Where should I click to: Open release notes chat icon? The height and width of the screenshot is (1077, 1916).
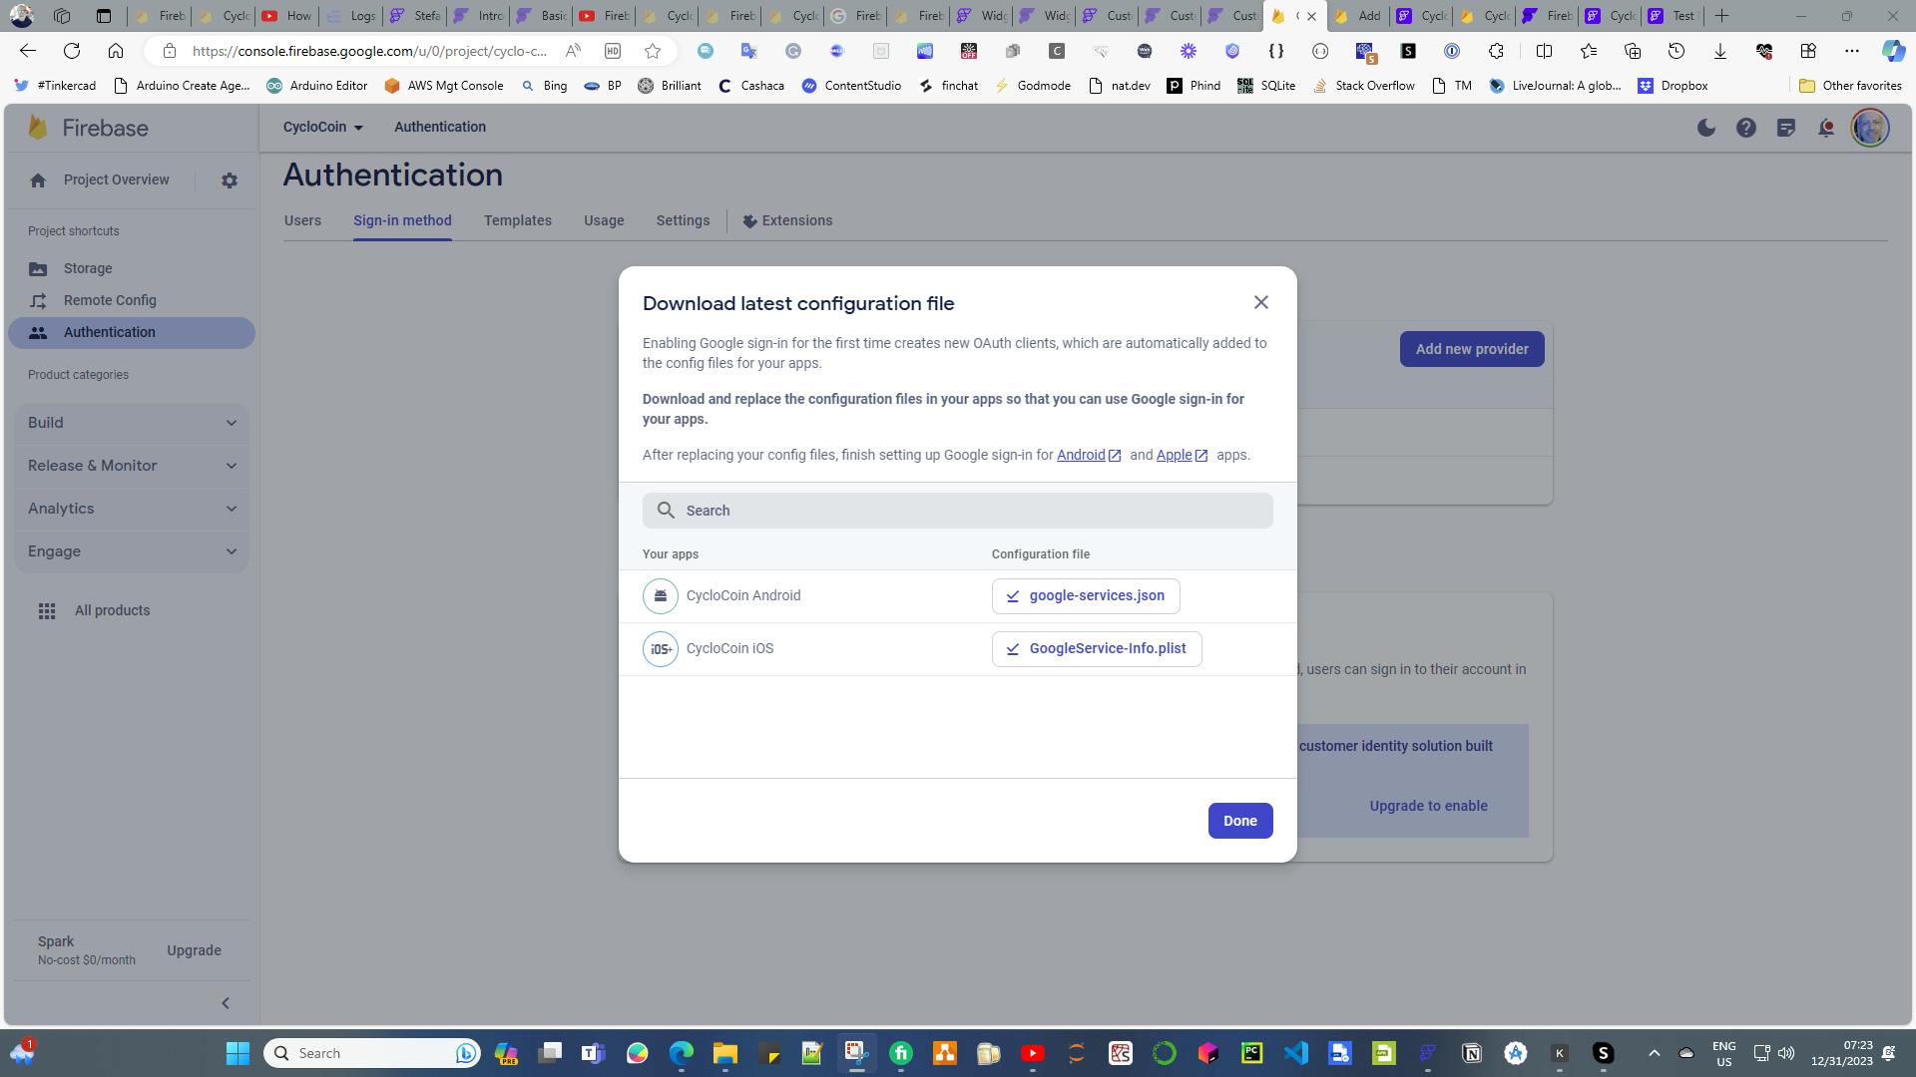pos(1785,128)
